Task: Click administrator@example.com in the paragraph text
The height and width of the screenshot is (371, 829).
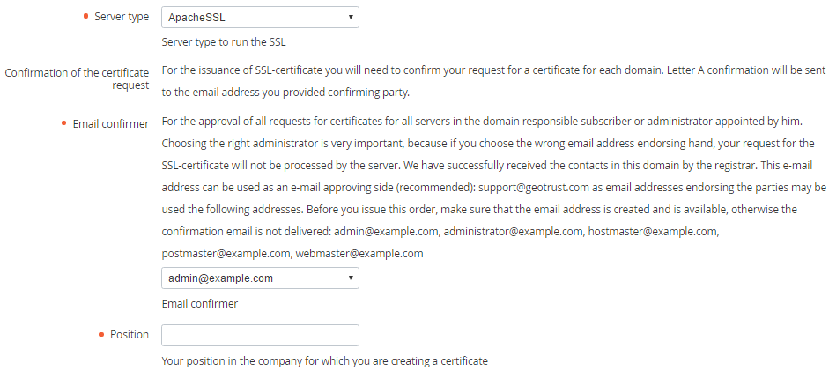Action: 513,232
